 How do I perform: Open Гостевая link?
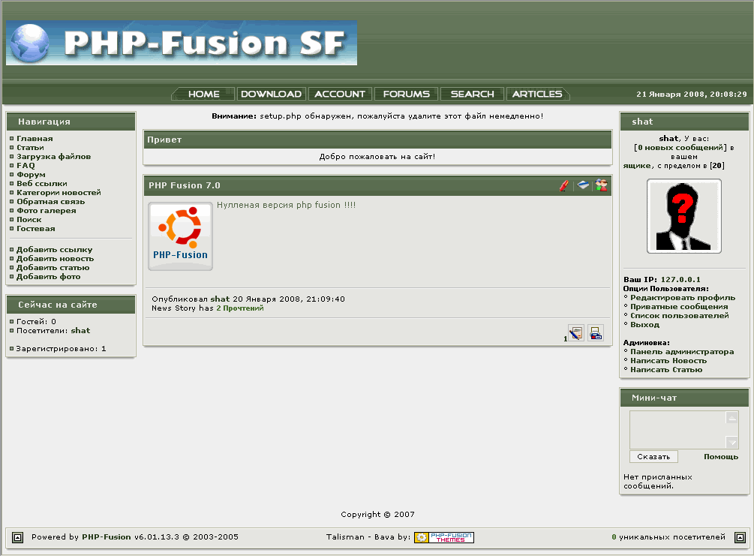35,228
